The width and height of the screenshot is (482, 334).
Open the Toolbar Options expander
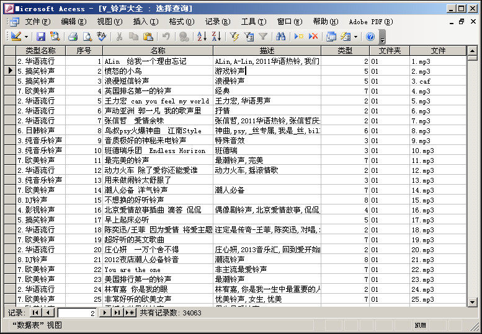[382, 37]
